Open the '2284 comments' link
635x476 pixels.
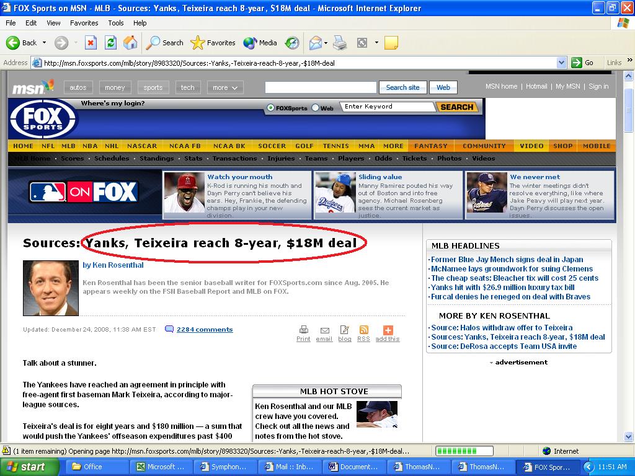pyautogui.click(x=205, y=330)
